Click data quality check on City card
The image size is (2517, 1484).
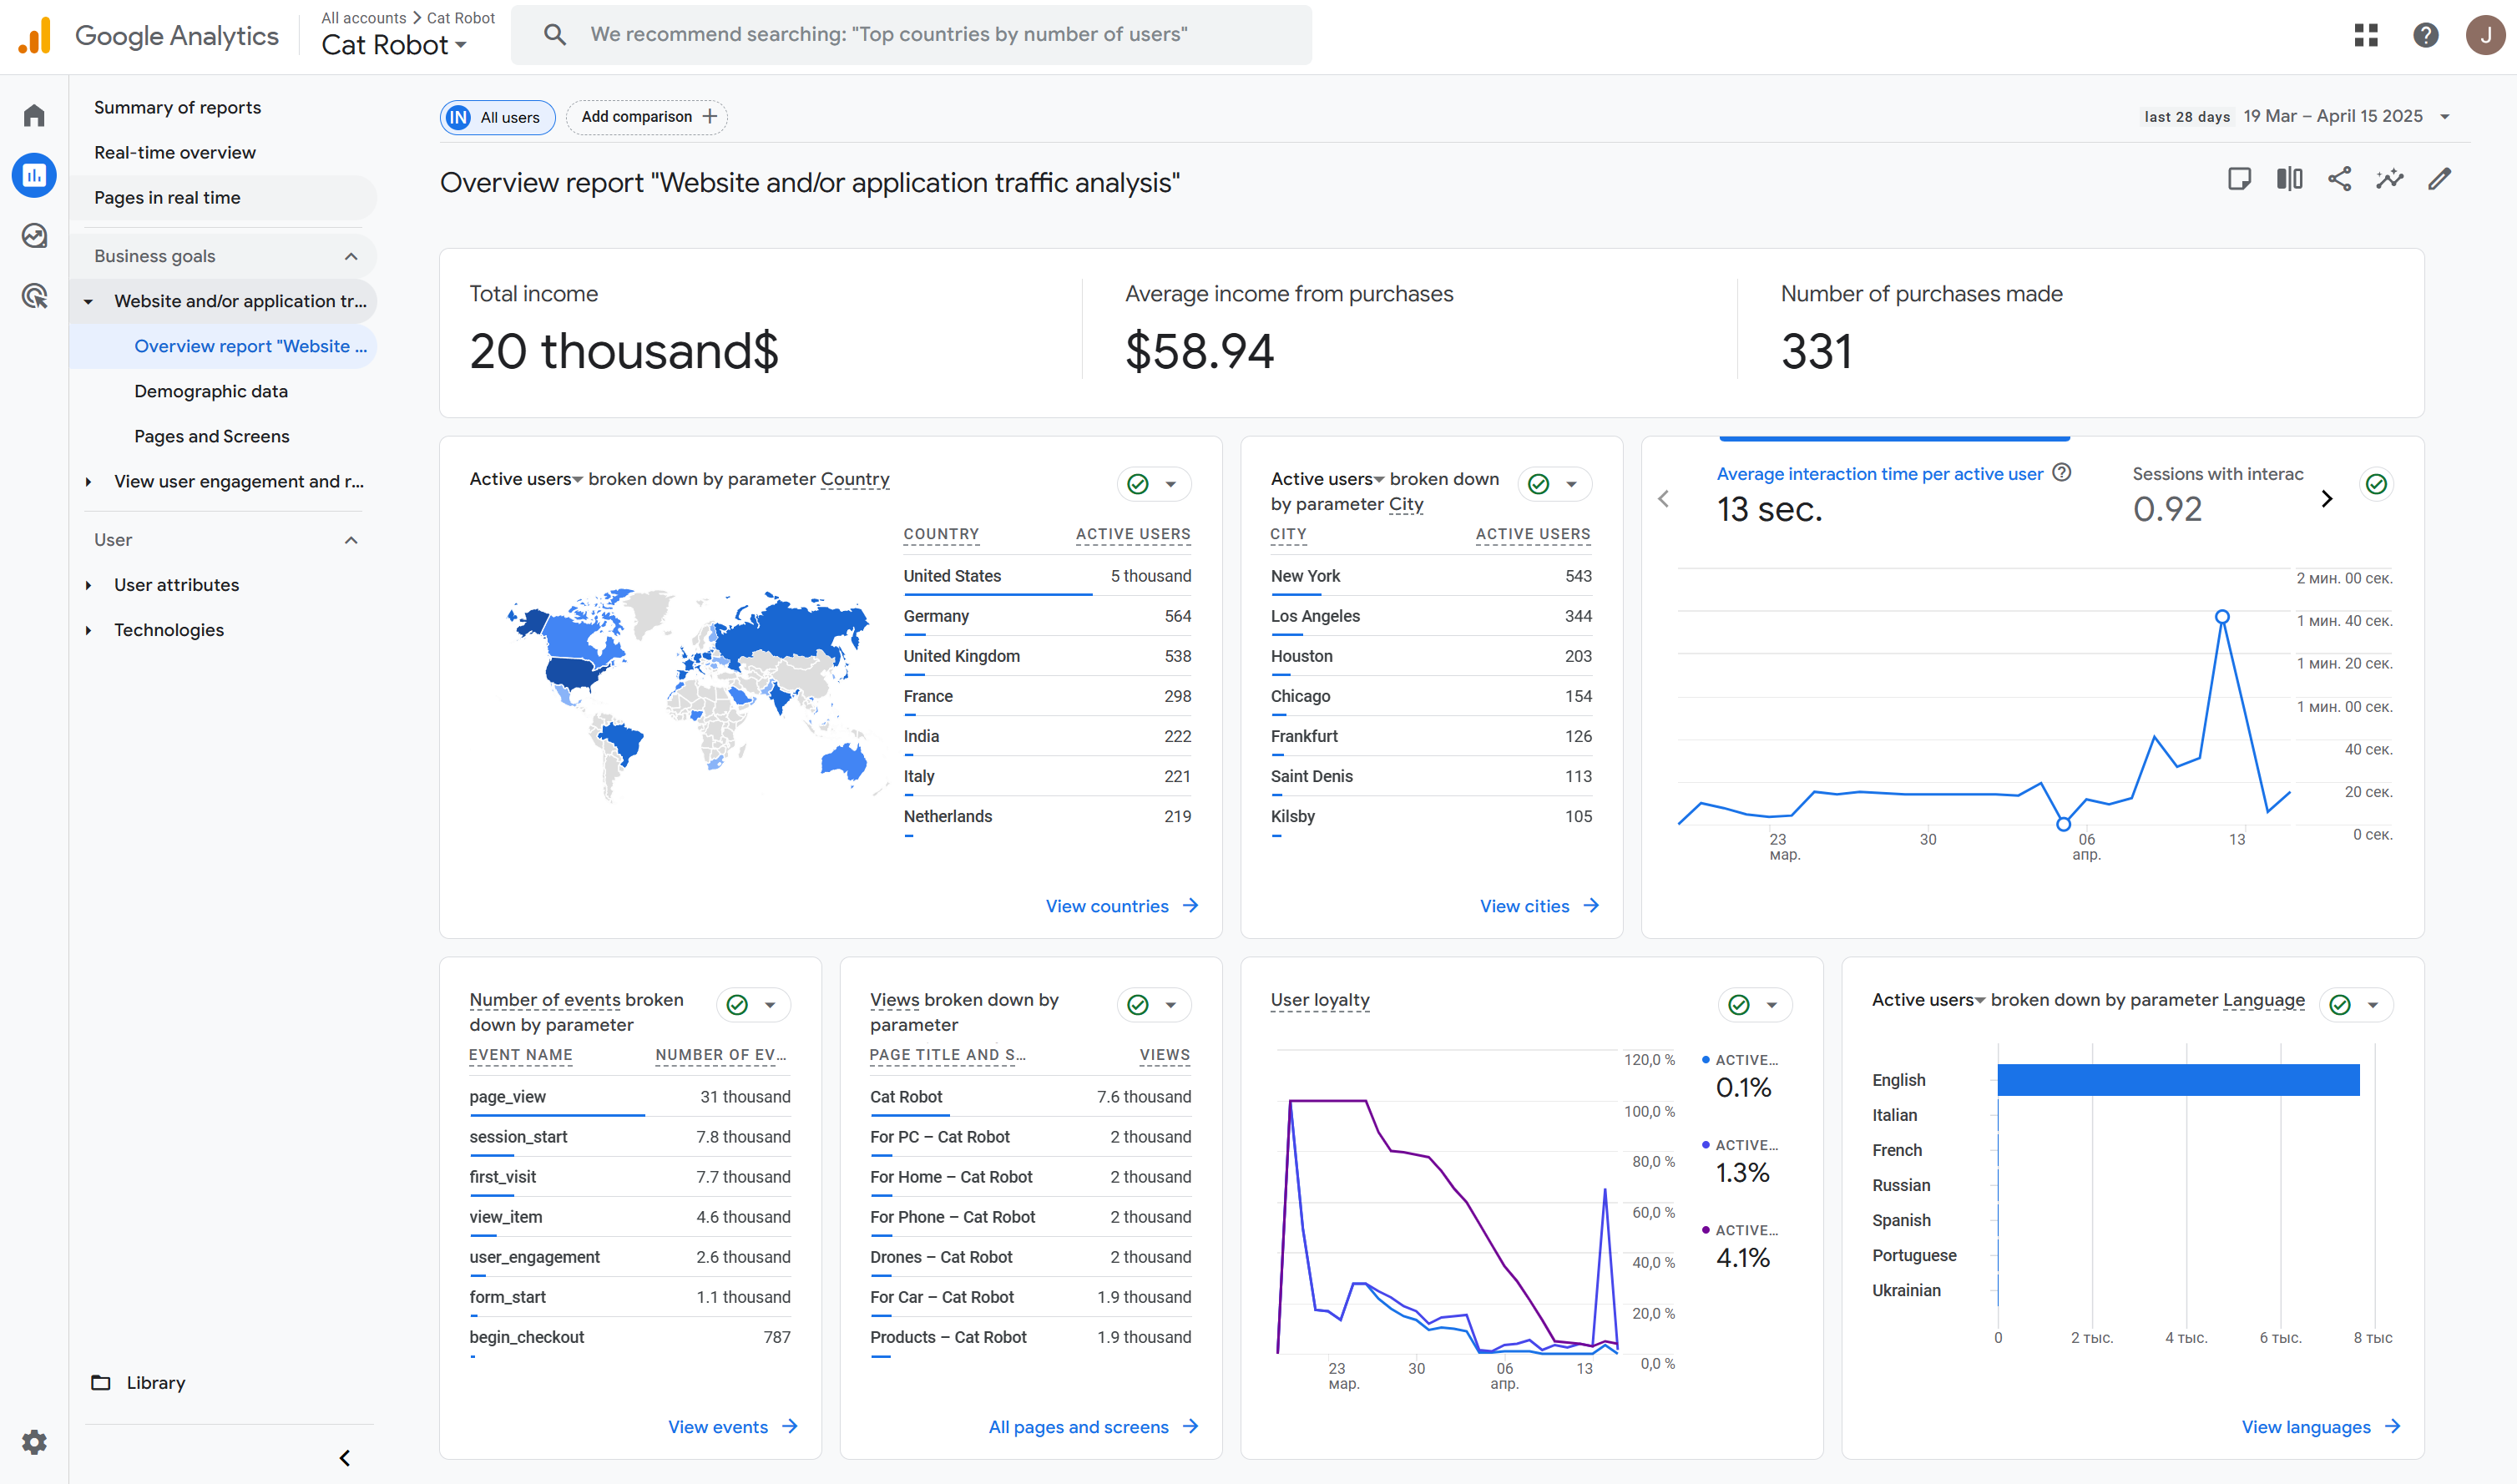pyautogui.click(x=1539, y=484)
